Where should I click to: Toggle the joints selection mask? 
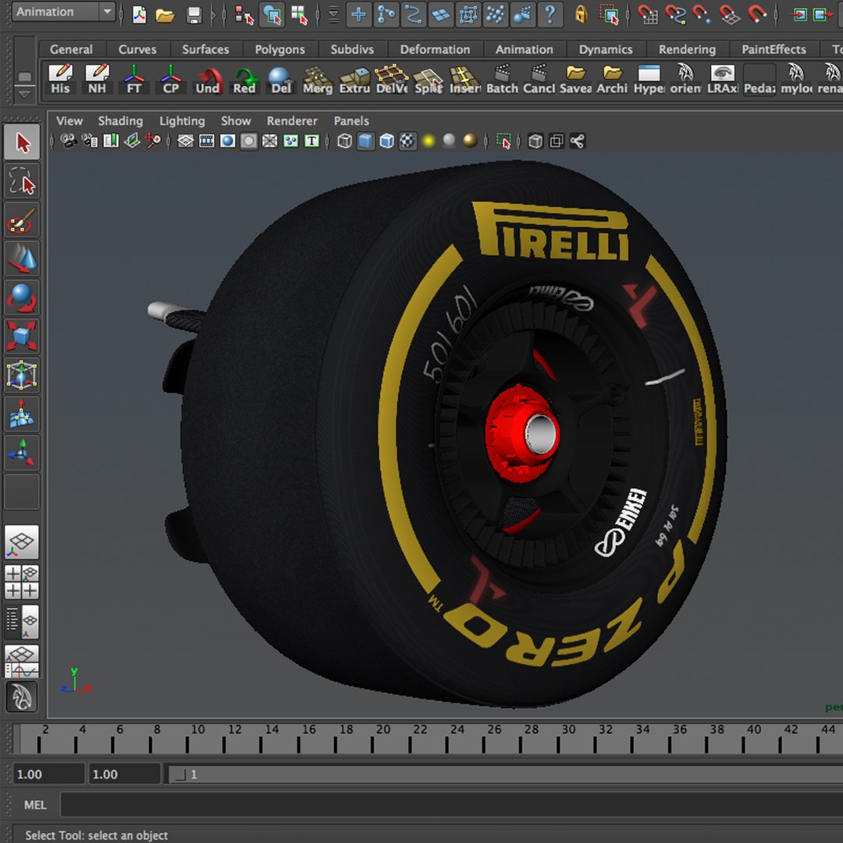click(x=386, y=15)
